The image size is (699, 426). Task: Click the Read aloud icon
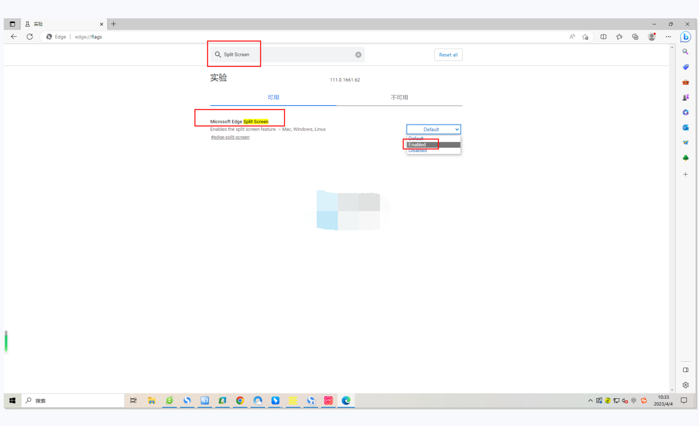(572, 37)
